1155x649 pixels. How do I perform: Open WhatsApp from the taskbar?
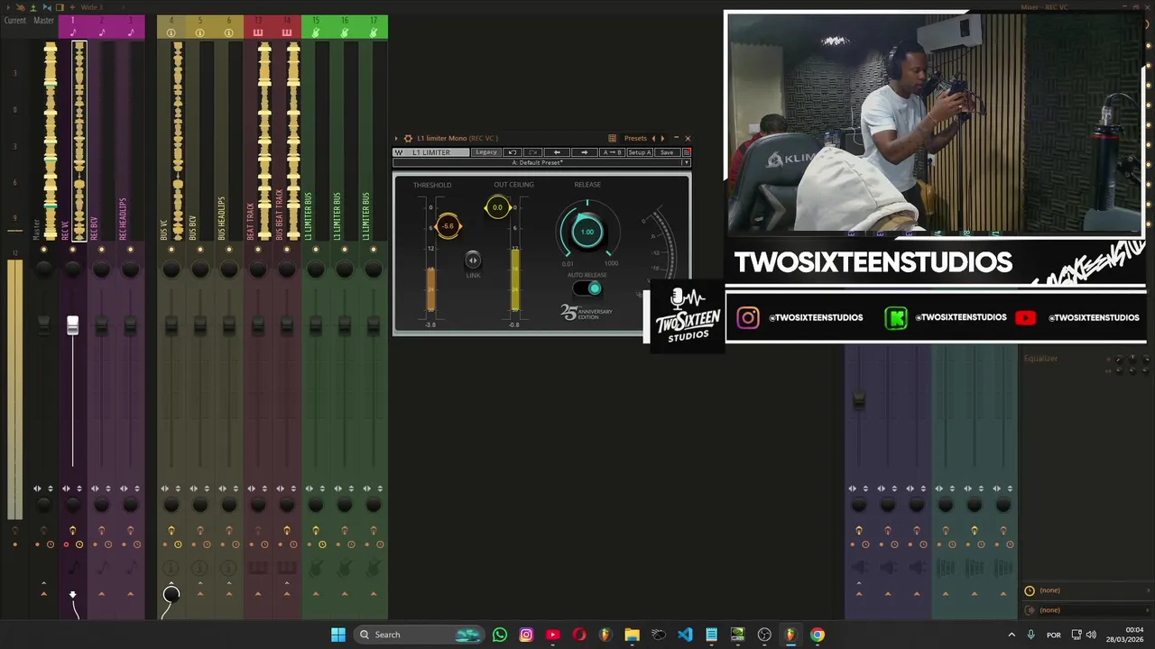(x=500, y=635)
